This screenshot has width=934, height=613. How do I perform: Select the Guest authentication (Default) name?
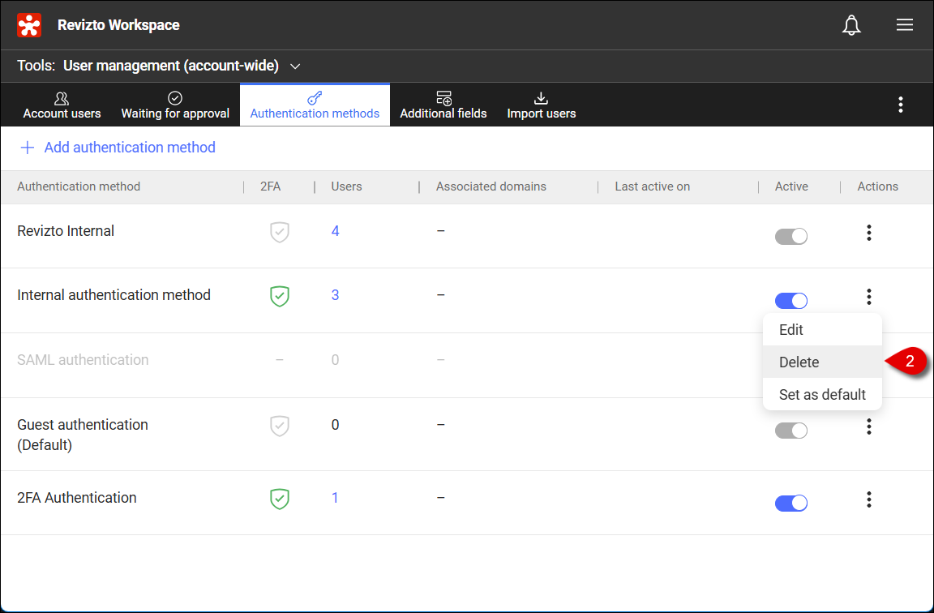pos(83,435)
